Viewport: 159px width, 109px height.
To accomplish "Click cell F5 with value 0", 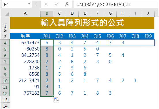I will tap(97, 49).
